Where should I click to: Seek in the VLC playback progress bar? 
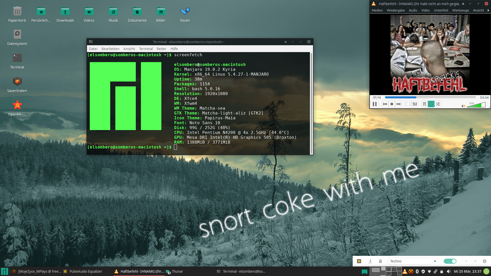(x=430, y=97)
